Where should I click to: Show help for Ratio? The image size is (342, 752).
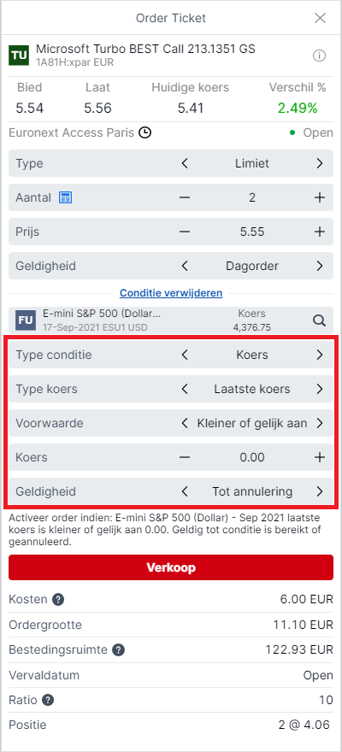[48, 700]
